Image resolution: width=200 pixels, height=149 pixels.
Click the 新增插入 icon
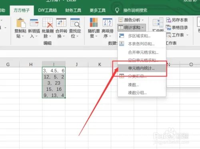tap(34, 23)
